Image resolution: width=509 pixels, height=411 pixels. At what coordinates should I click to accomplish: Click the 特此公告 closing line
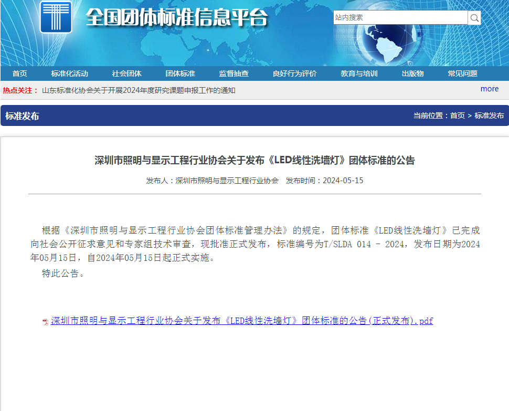coord(63,273)
